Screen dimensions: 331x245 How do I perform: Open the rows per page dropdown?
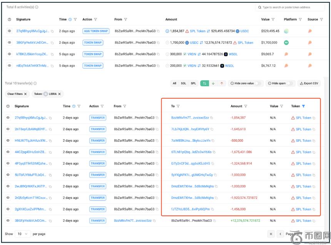[x=23, y=234]
